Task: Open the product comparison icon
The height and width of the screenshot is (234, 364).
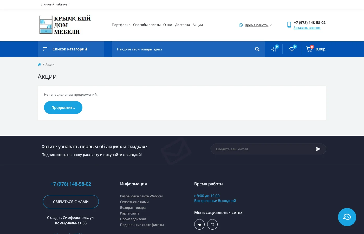Action: pos(274,49)
